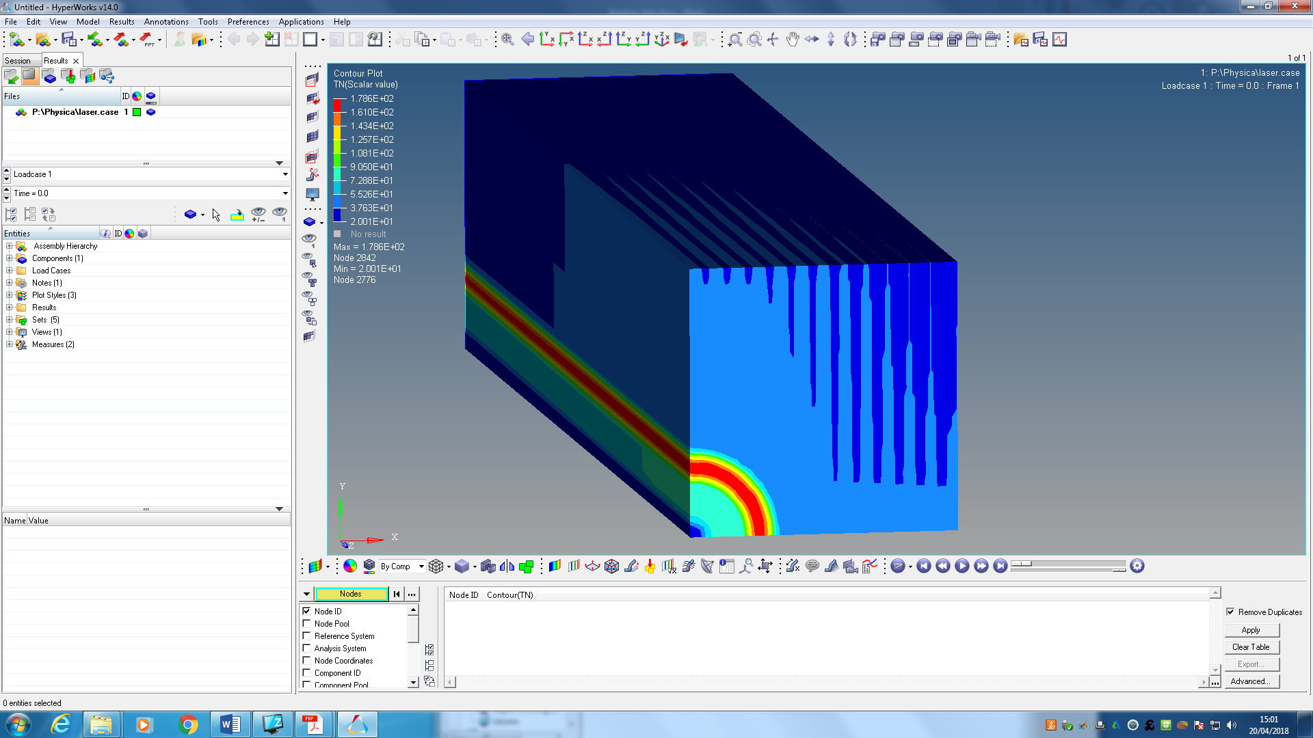Open the Loadcase 1 dropdown
The width and height of the screenshot is (1313, 738).
[285, 174]
